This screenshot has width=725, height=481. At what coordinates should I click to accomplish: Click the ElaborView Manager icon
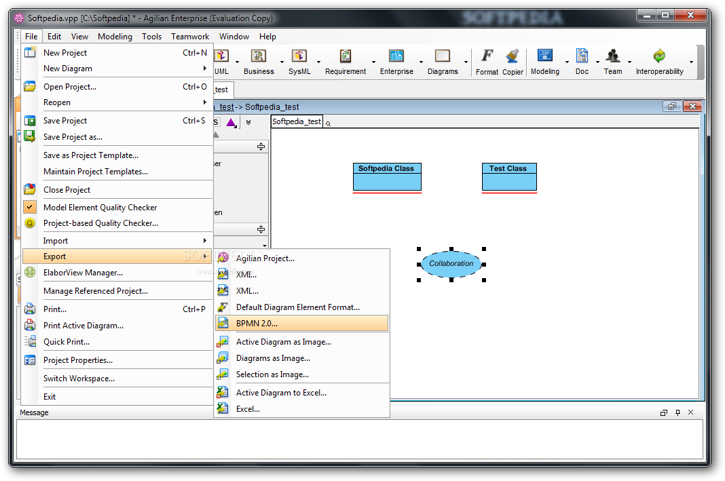pos(30,273)
